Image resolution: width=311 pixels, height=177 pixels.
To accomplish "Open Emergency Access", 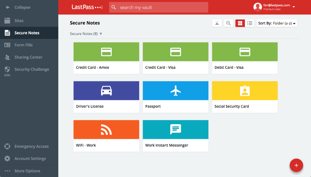I will tap(31, 147).
